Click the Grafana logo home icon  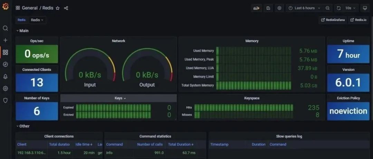(x=5, y=7)
